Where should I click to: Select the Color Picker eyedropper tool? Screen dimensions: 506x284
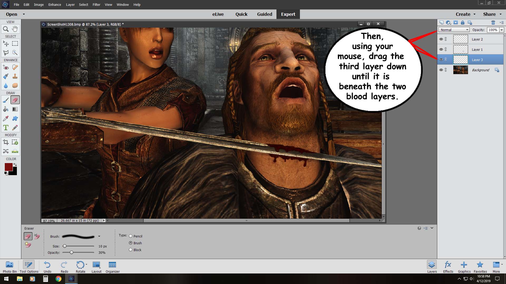click(x=6, y=118)
